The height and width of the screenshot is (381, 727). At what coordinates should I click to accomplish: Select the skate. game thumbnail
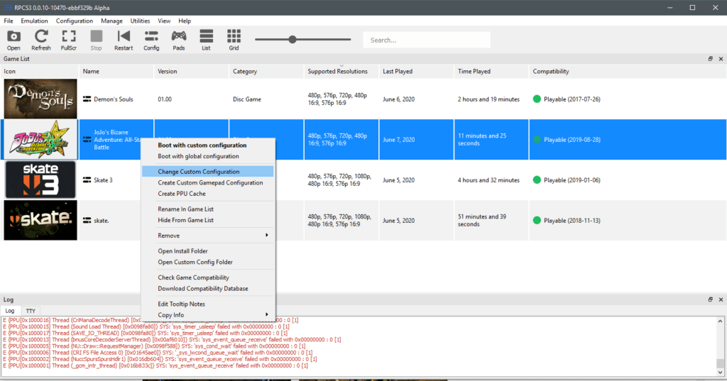click(40, 220)
